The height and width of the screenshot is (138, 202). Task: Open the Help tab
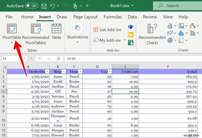pyautogui.click(x=183, y=17)
